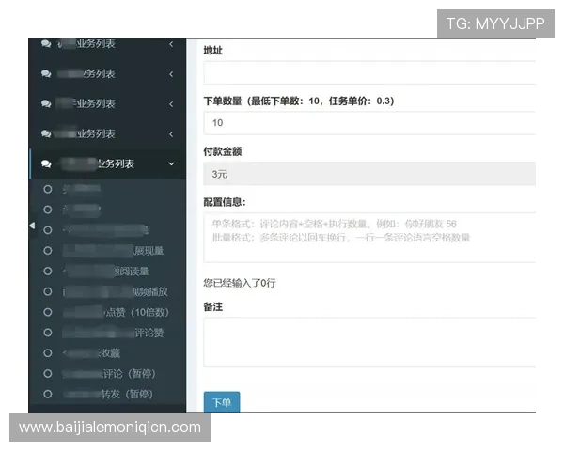Click the circle icon beside 视频播放
This screenshot has height=451, width=564.
click(x=48, y=291)
